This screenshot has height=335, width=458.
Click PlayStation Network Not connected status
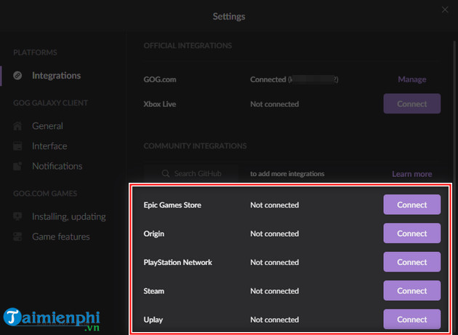(274, 262)
